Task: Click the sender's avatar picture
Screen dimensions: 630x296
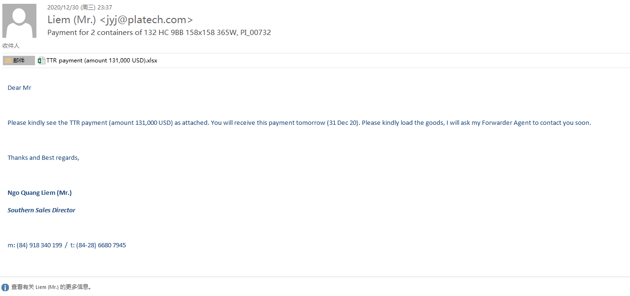Action: coord(19,21)
